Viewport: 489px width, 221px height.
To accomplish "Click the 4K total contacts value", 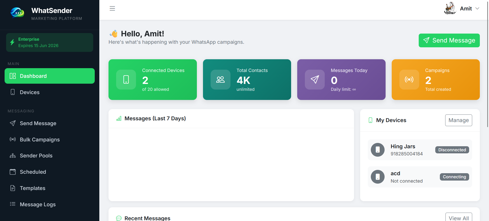I will (243, 80).
